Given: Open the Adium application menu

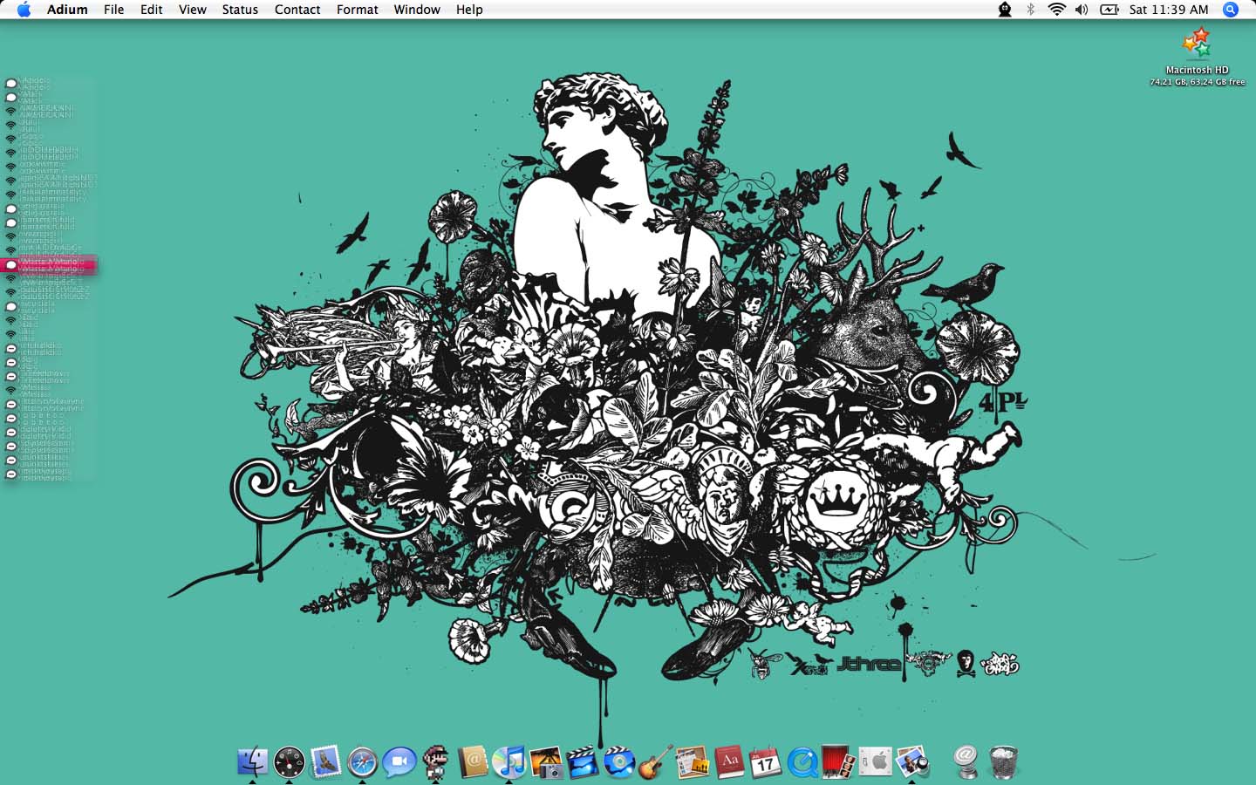Looking at the screenshot, I should 67,10.
